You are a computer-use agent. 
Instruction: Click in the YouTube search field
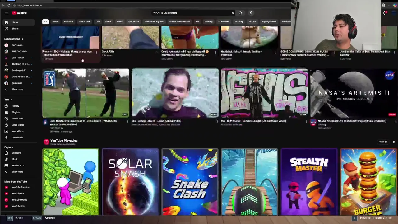tap(190, 13)
